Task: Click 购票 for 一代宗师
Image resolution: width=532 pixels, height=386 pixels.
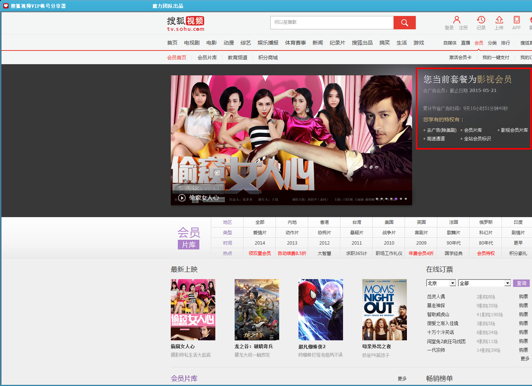Action: pos(523,350)
